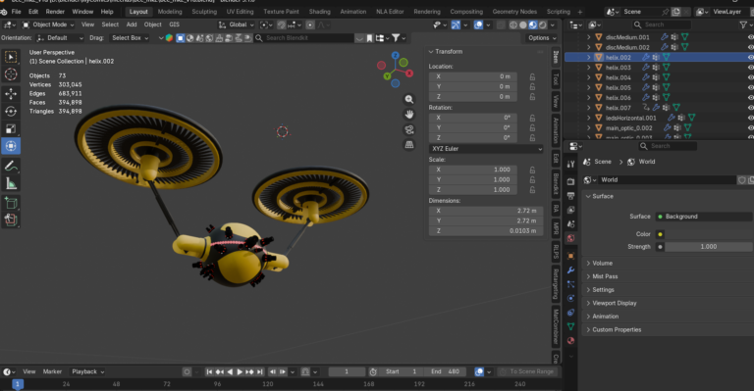The image size is (754, 391).
Task: Adjust the Strength slider value 1.000
Action: click(x=709, y=247)
